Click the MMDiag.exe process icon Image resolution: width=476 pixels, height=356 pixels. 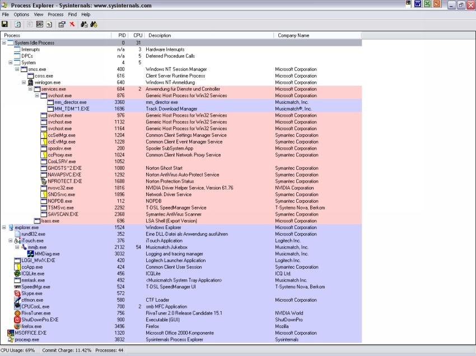point(31,254)
